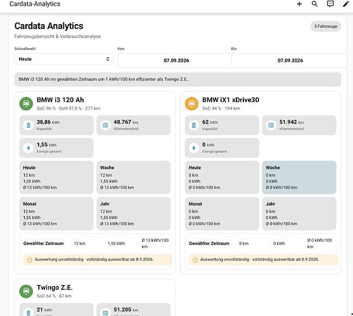The width and height of the screenshot is (353, 316).
Task: Click SoC 64 % · 87 km line
Action: point(54,296)
